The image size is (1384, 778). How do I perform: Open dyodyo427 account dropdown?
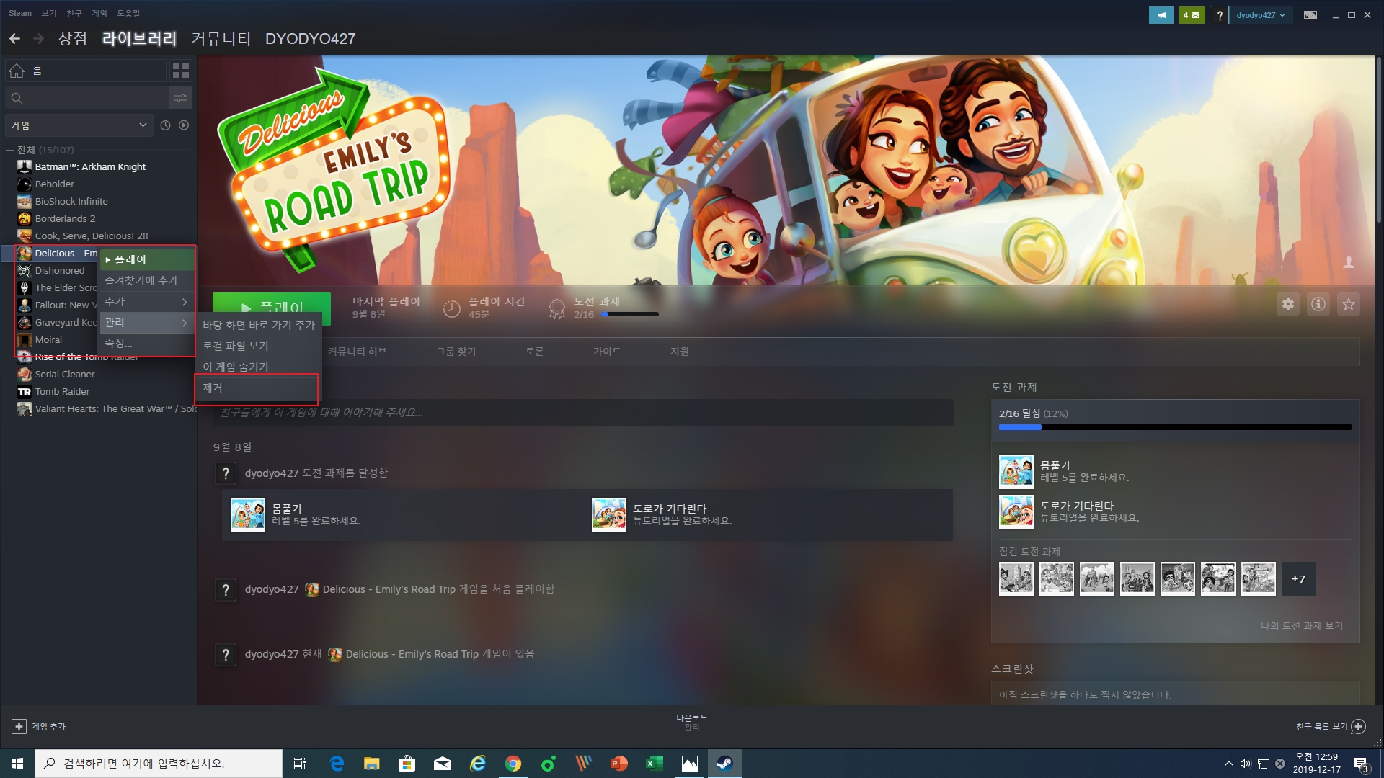[x=1261, y=14]
